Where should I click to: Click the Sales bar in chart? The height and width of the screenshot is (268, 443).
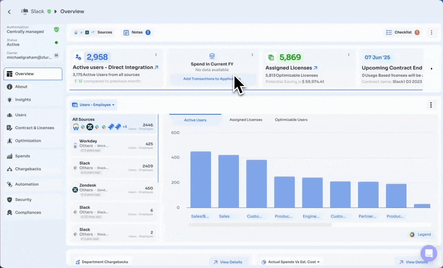tap(229, 181)
